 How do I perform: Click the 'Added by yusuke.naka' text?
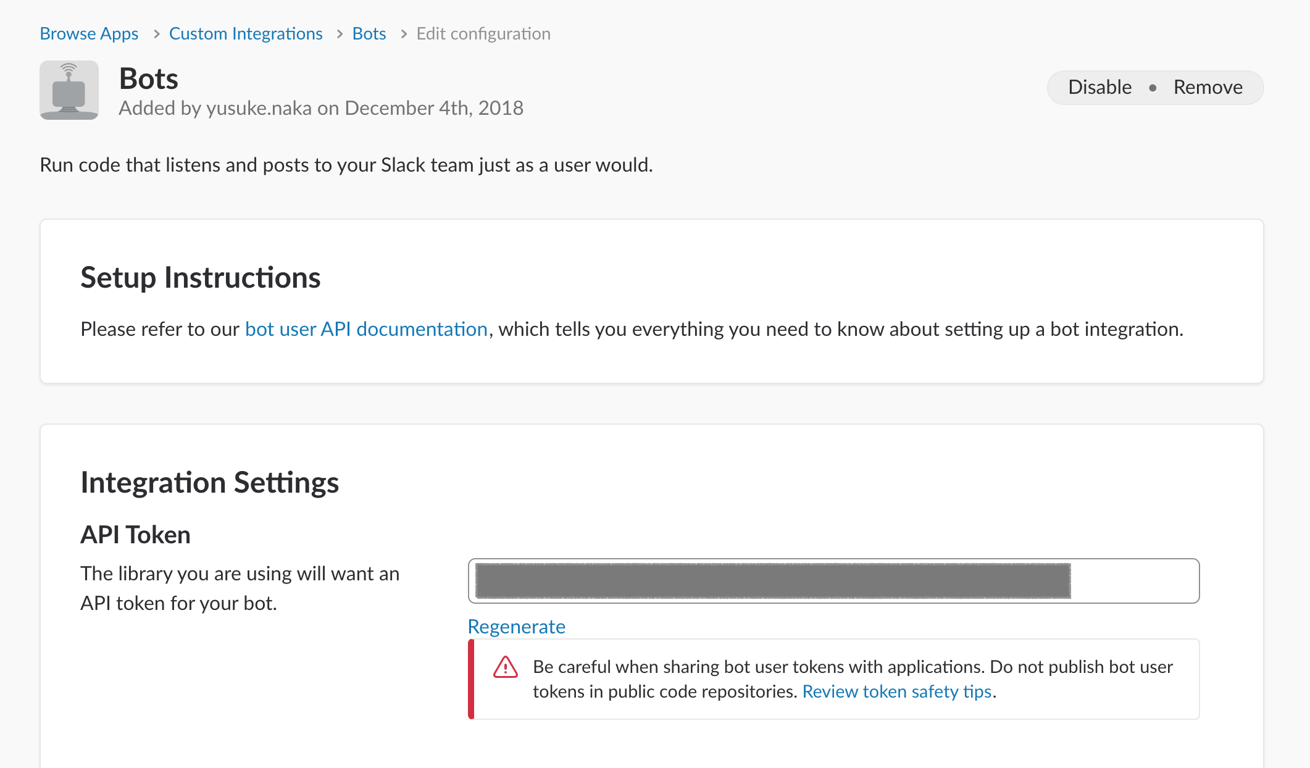coord(321,108)
